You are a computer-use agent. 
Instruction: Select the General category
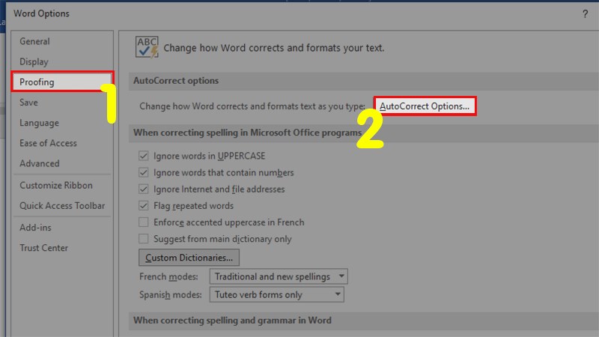click(36, 42)
